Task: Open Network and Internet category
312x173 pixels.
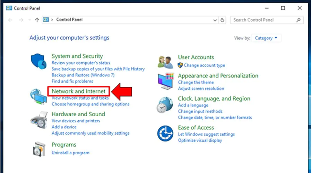Action: 79,91
